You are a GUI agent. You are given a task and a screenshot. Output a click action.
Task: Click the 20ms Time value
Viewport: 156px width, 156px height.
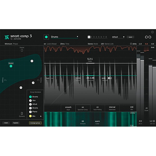(62, 44)
